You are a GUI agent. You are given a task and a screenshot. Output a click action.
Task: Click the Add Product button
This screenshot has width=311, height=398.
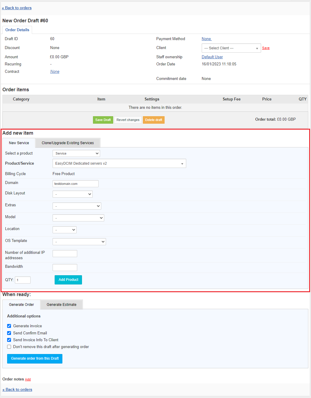68,280
